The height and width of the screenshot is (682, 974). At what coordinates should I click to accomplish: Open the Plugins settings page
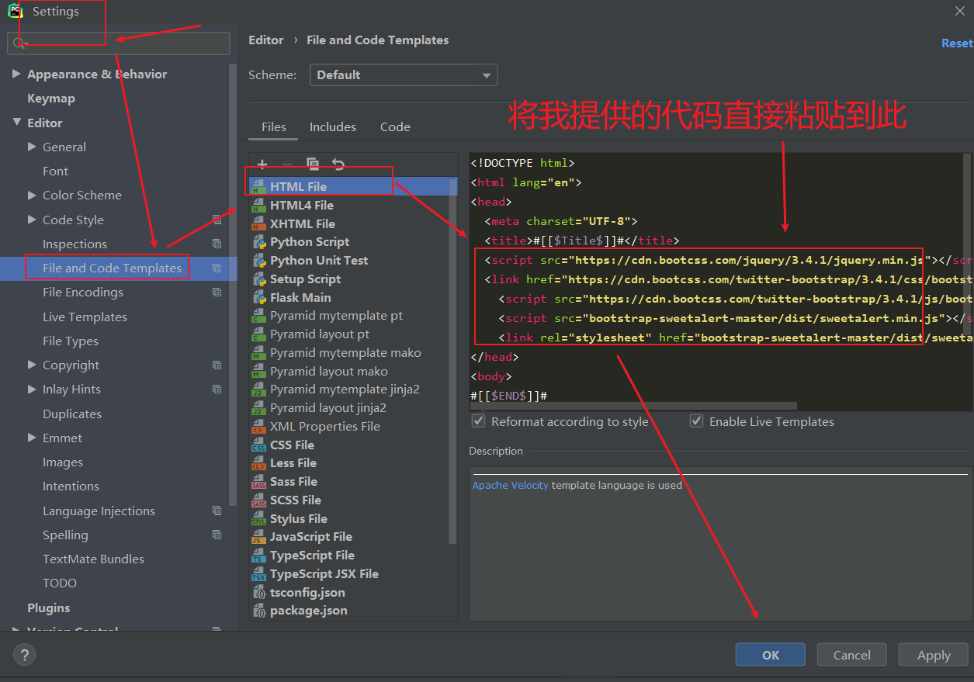point(49,608)
